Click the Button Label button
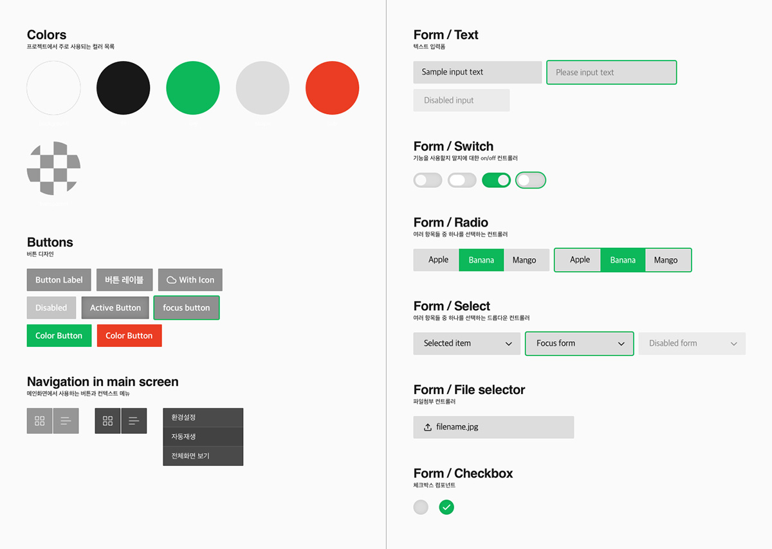The image size is (772, 549). (59, 280)
